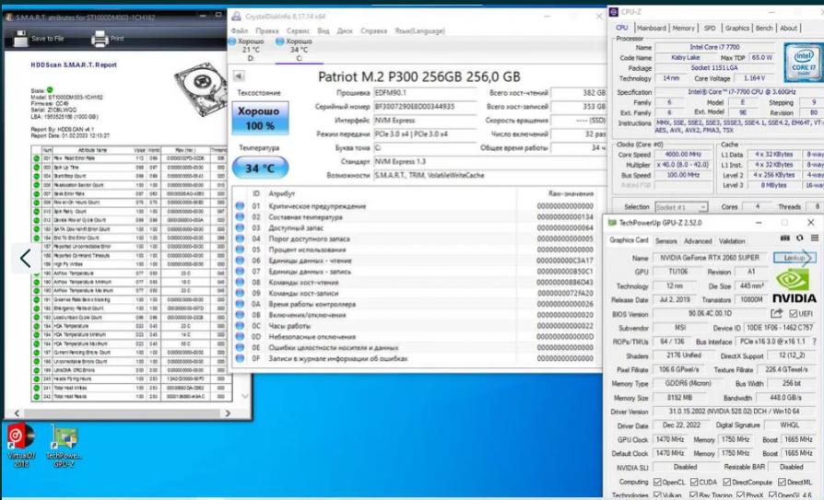
Task: Click the CPU-Z title bar app icon
Action: pyautogui.click(x=614, y=12)
